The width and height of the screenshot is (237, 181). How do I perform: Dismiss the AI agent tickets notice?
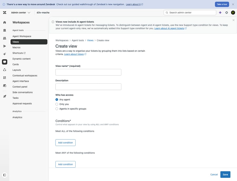tap(234, 20)
